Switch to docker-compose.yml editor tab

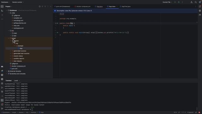[83, 6]
